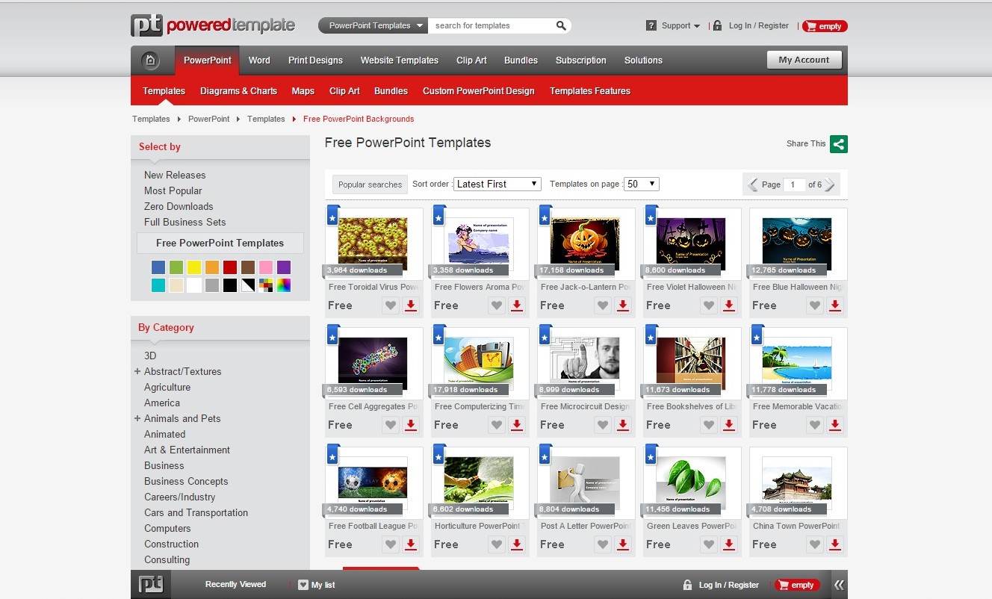Toggle heart on Free Computerizing template
Viewport: 992px width, 599px height.
coord(497,425)
